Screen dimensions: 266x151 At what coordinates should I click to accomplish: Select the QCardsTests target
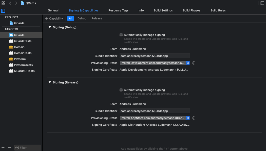pos(21,41)
